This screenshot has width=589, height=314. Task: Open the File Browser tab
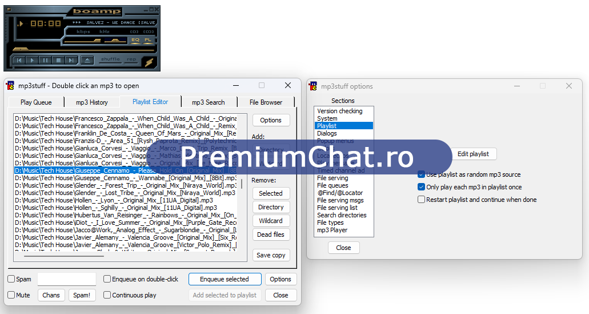coord(266,102)
